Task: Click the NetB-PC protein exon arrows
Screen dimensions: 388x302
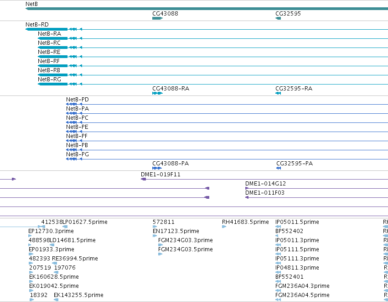Action: (x=74, y=122)
